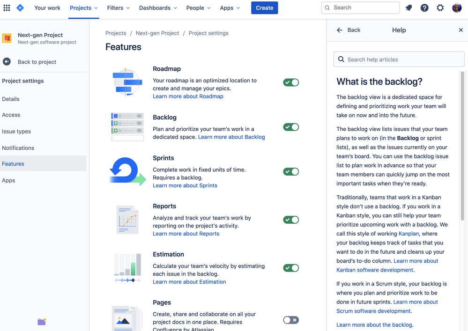
Task: Open the help question mark icon
Action: [424, 8]
